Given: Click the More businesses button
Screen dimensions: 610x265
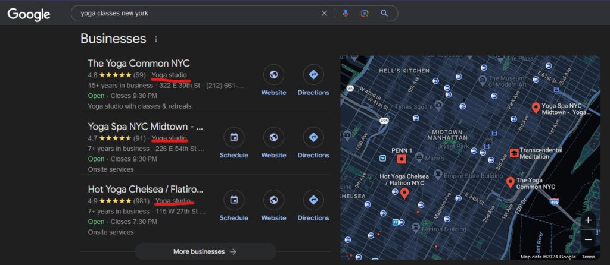Looking at the screenshot, I should pos(206,251).
